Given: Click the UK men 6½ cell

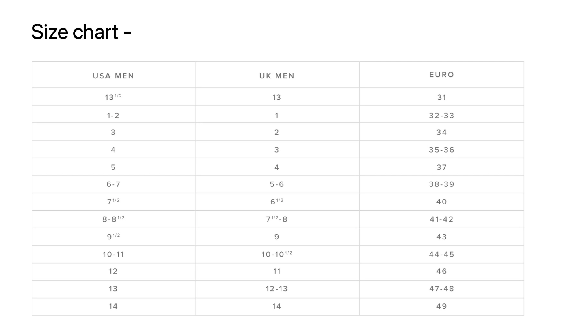Looking at the screenshot, I should 277,202.
